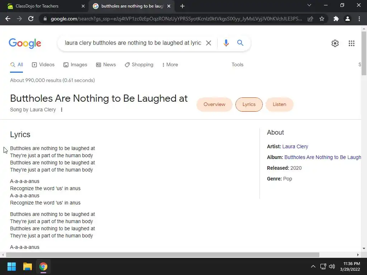
Task: Open options beside Song by Laura Clery
Action: click(62, 110)
